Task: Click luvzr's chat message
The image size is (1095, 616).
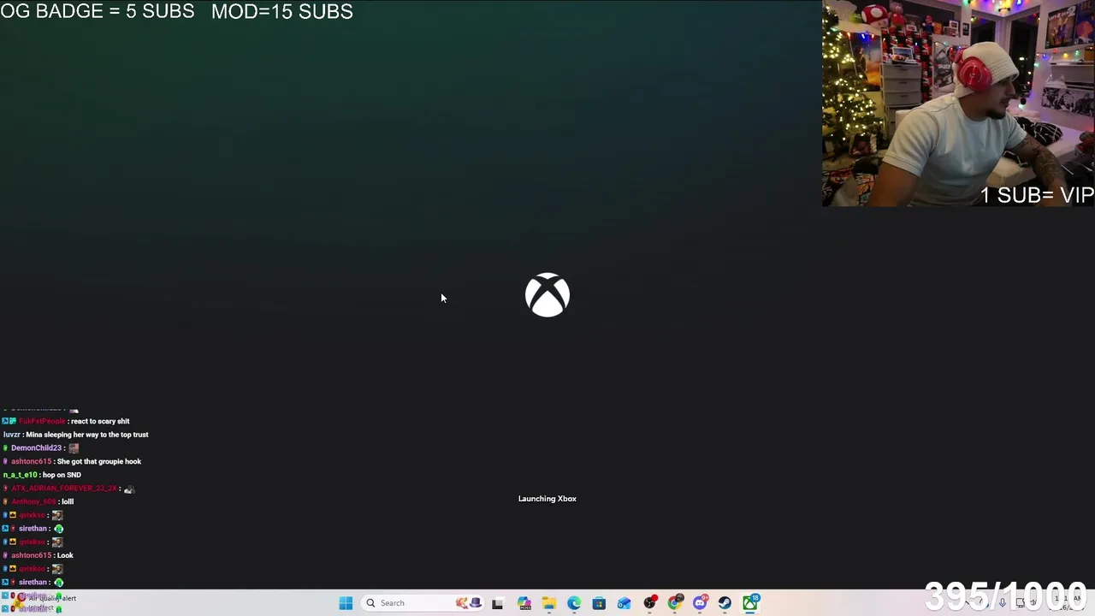Action: click(x=76, y=435)
